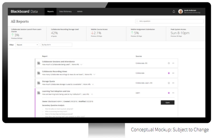Viewport: 215px width, 138px height.
Task: Favorite the Collaborate Sessions and Attendance report
Action: (169, 63)
